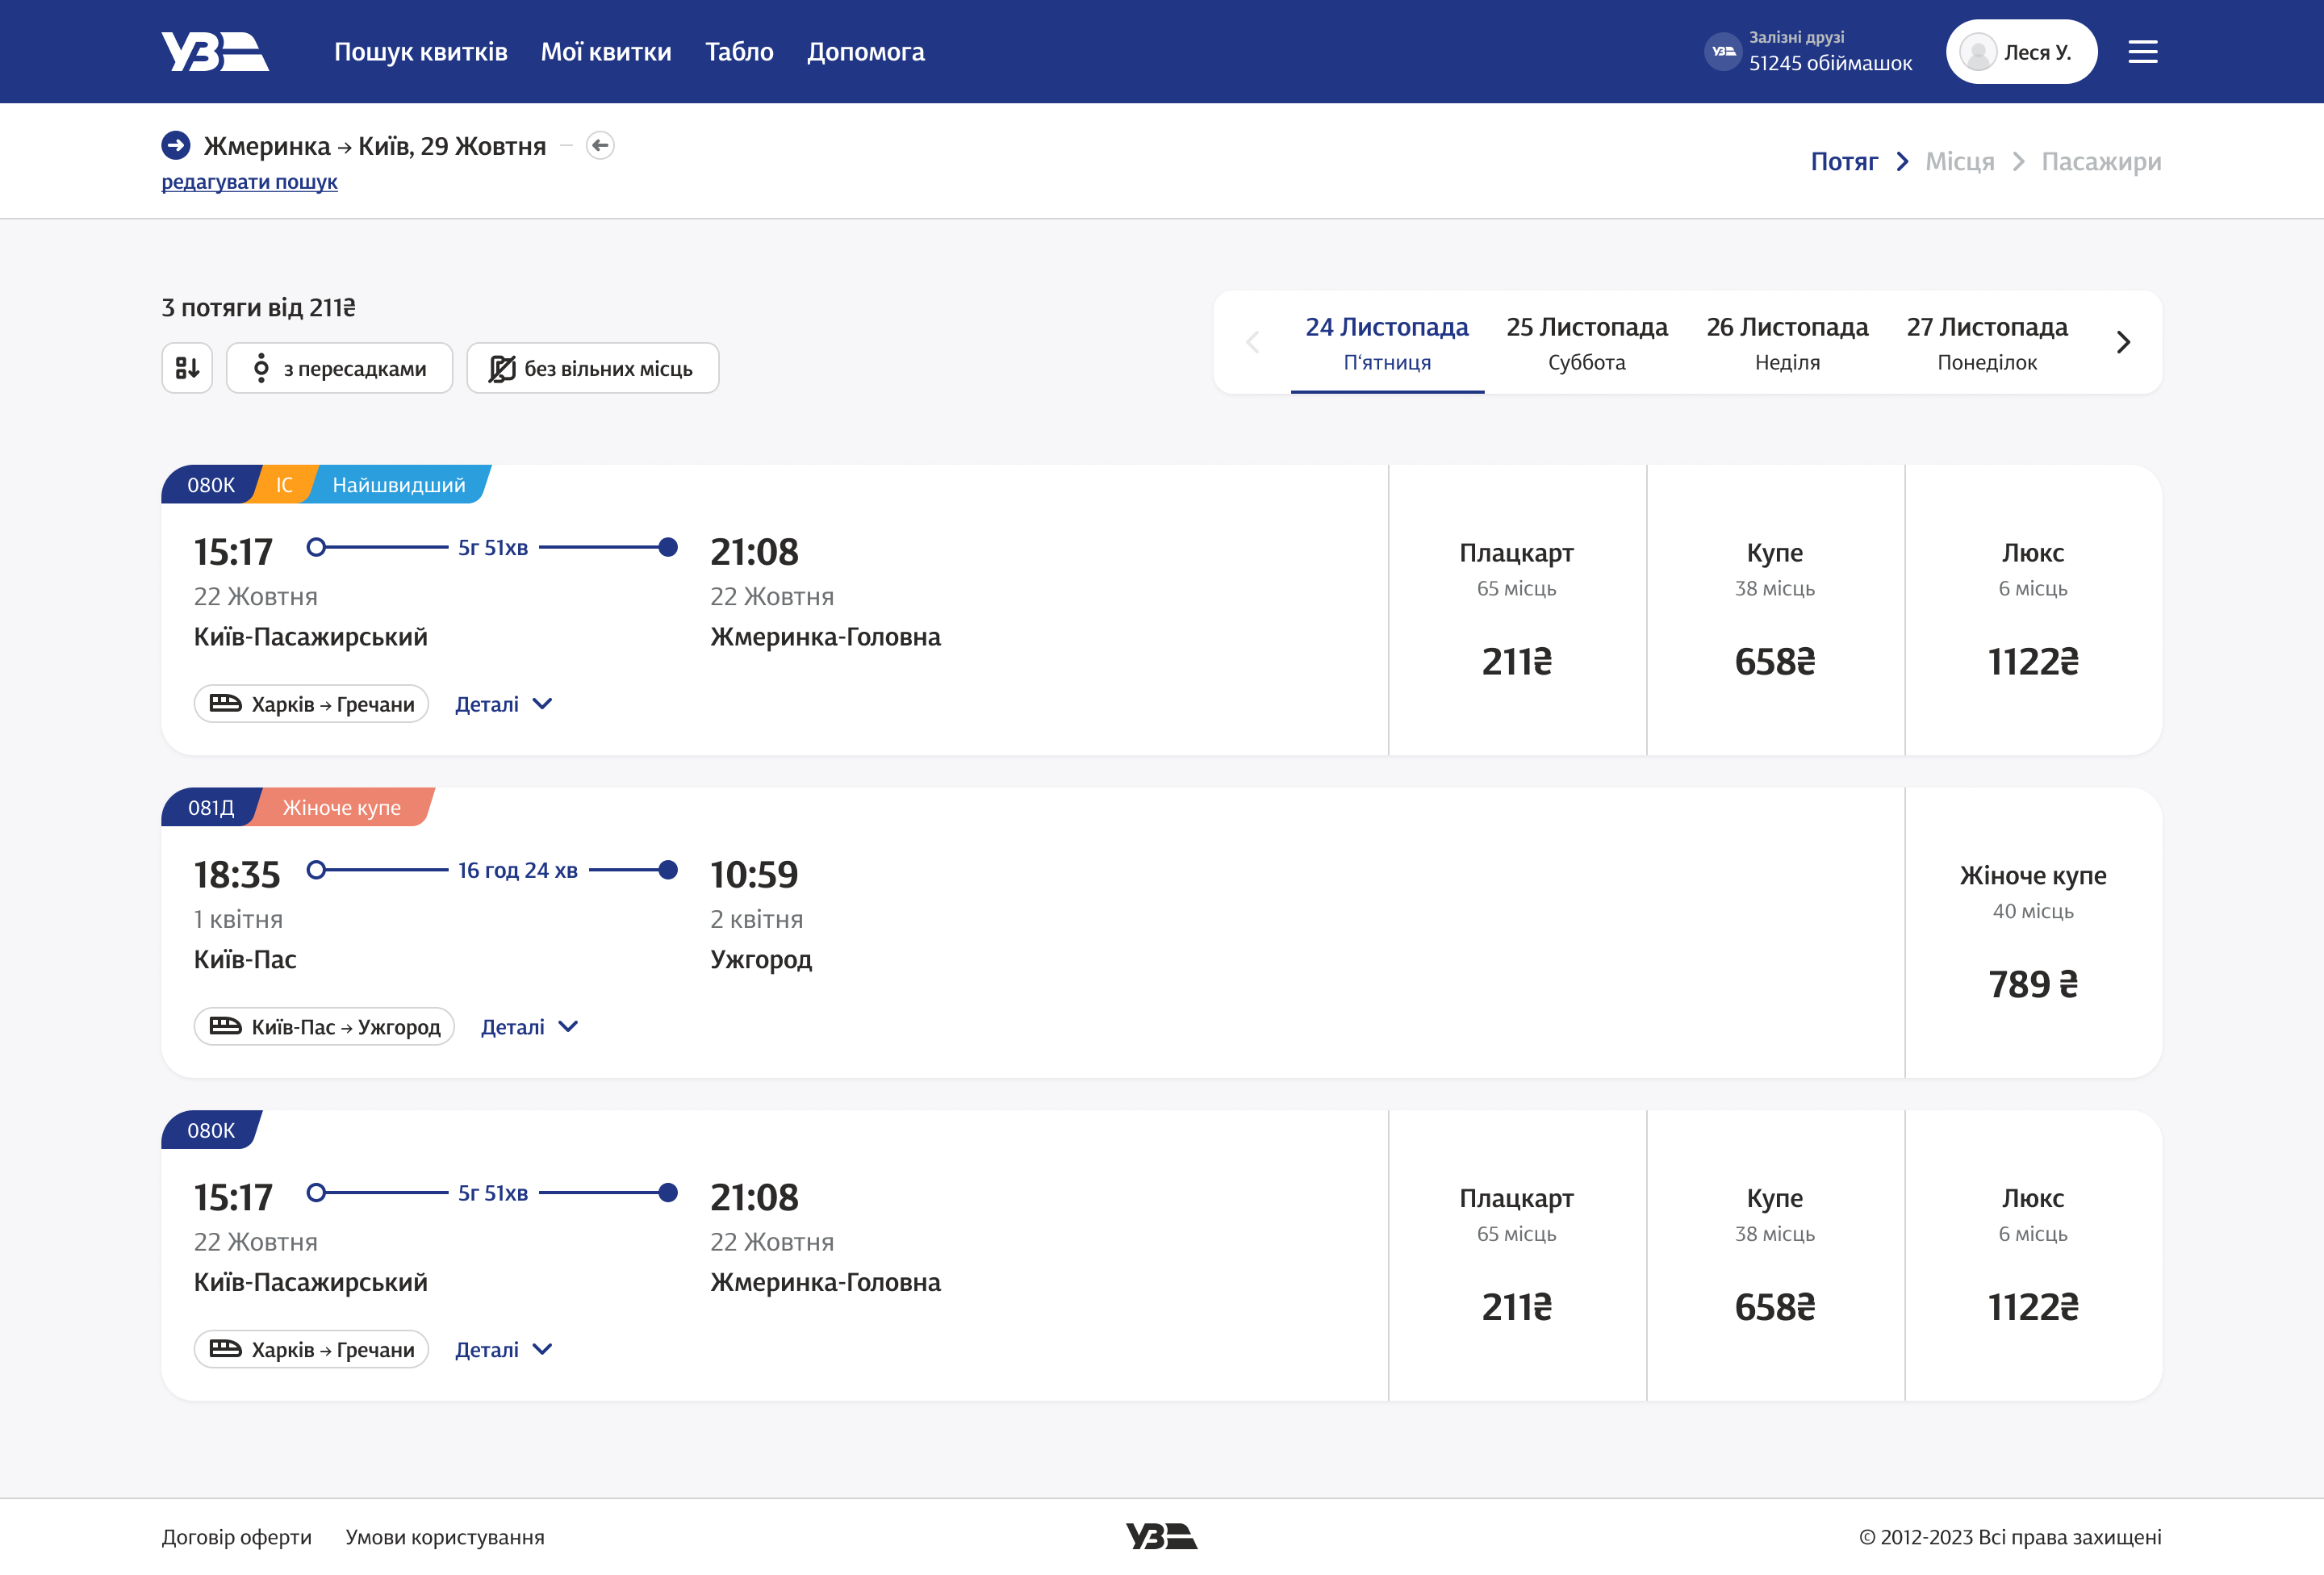
Task: Open the hamburger menu icon
Action: 2142,52
